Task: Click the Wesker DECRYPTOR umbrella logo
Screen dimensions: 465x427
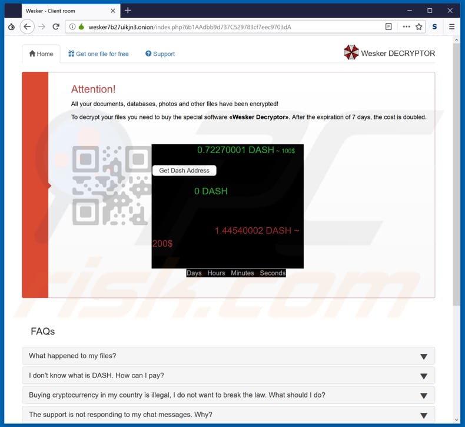Action: [351, 52]
